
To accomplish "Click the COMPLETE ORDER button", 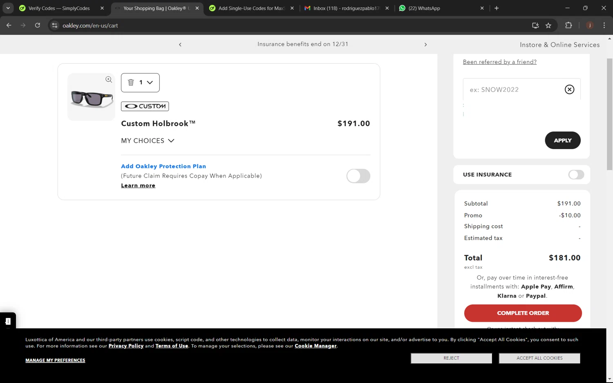I will (x=523, y=313).
